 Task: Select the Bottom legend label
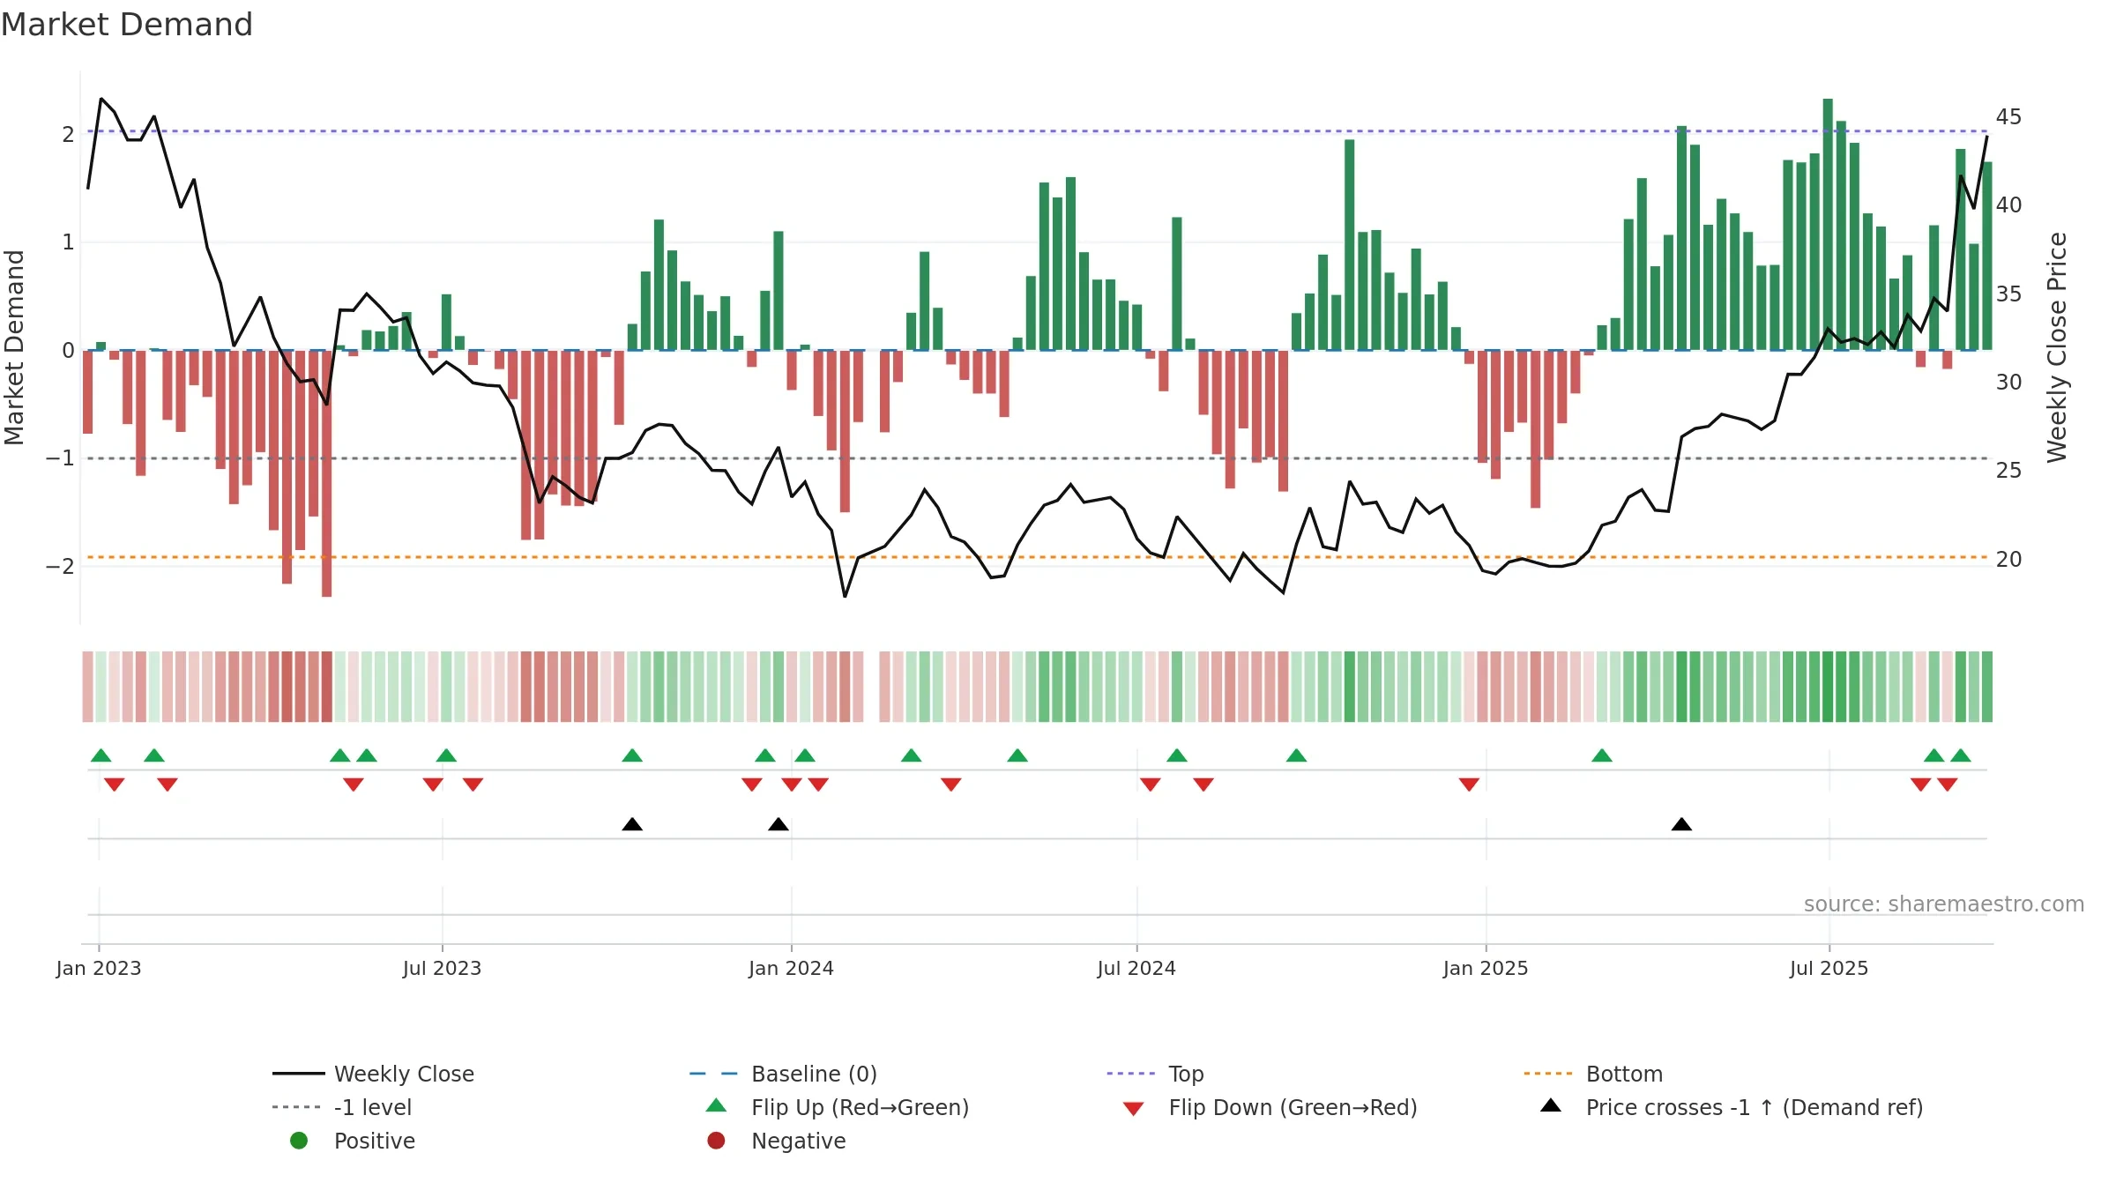coord(1624,1074)
